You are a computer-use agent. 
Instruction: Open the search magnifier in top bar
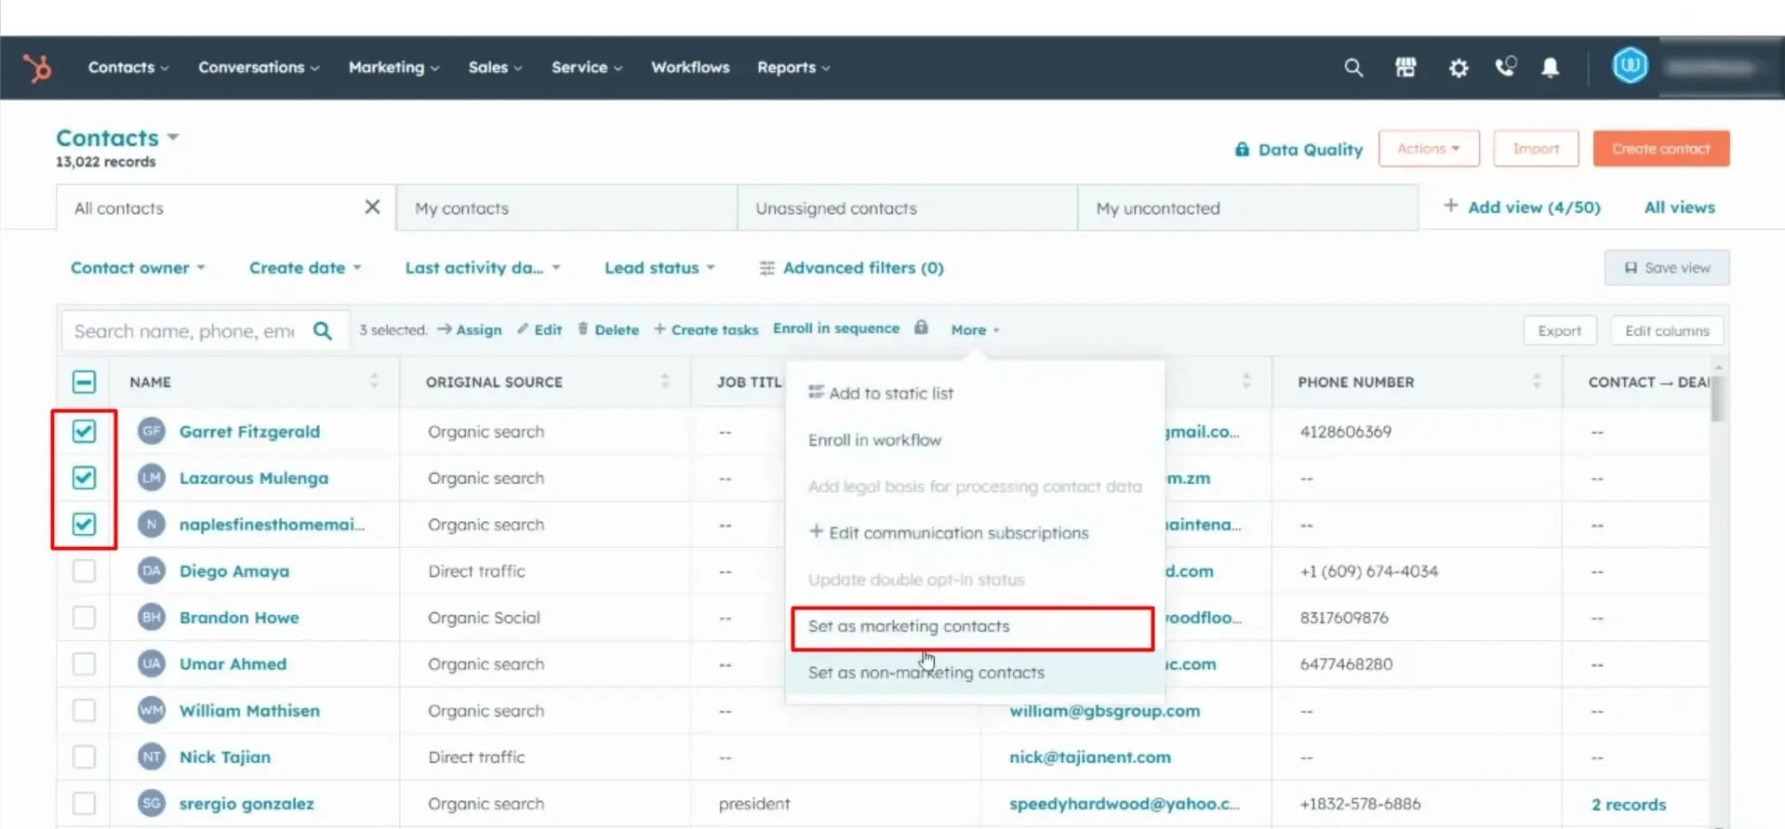coord(1353,68)
